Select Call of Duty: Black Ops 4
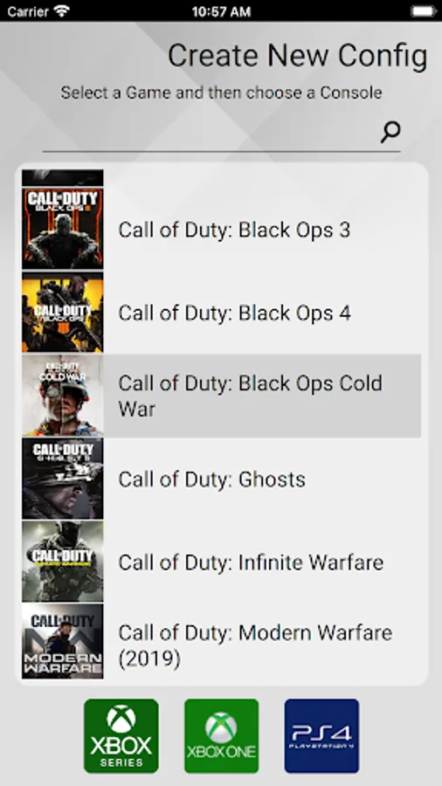This screenshot has height=786, width=442. [221, 313]
